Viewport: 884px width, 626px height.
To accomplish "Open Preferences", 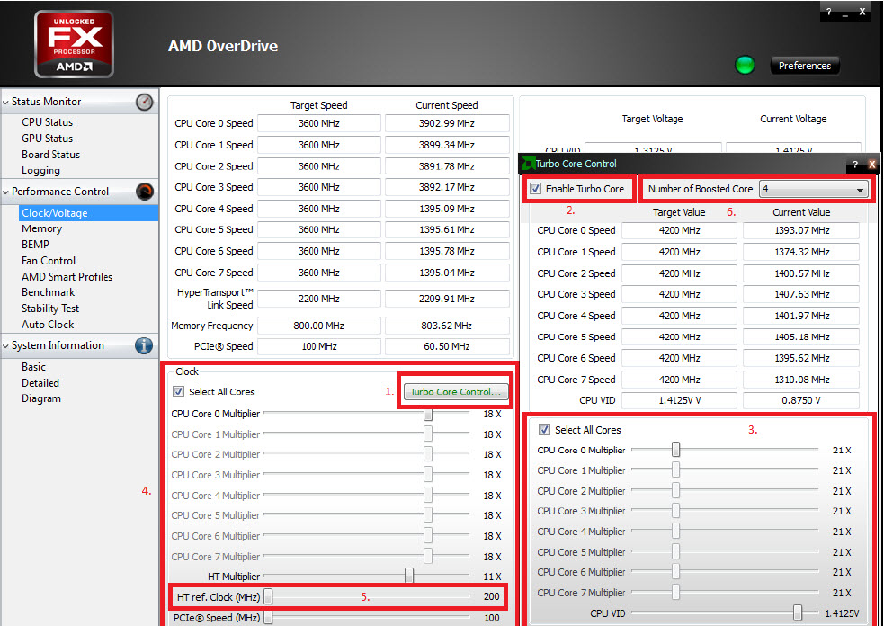I will (805, 66).
